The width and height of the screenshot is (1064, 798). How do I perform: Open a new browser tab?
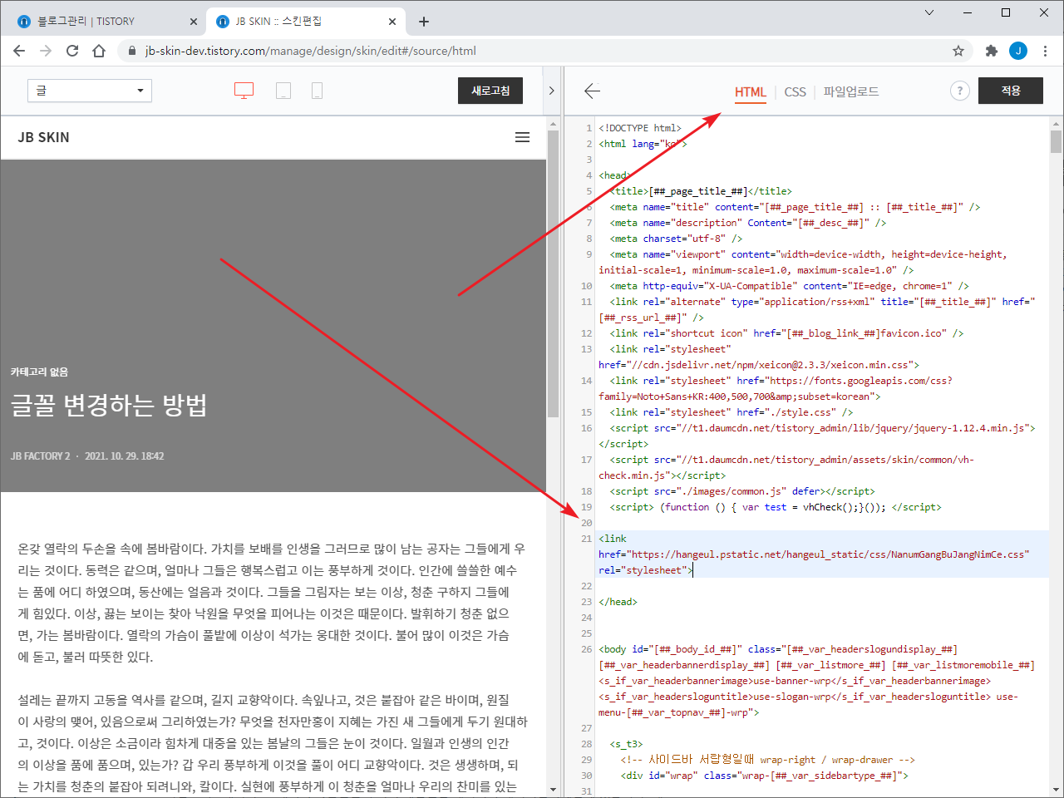click(424, 22)
